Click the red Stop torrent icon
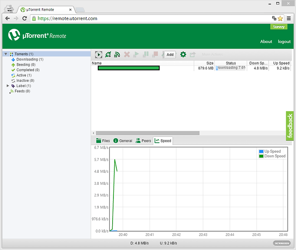 [155, 55]
